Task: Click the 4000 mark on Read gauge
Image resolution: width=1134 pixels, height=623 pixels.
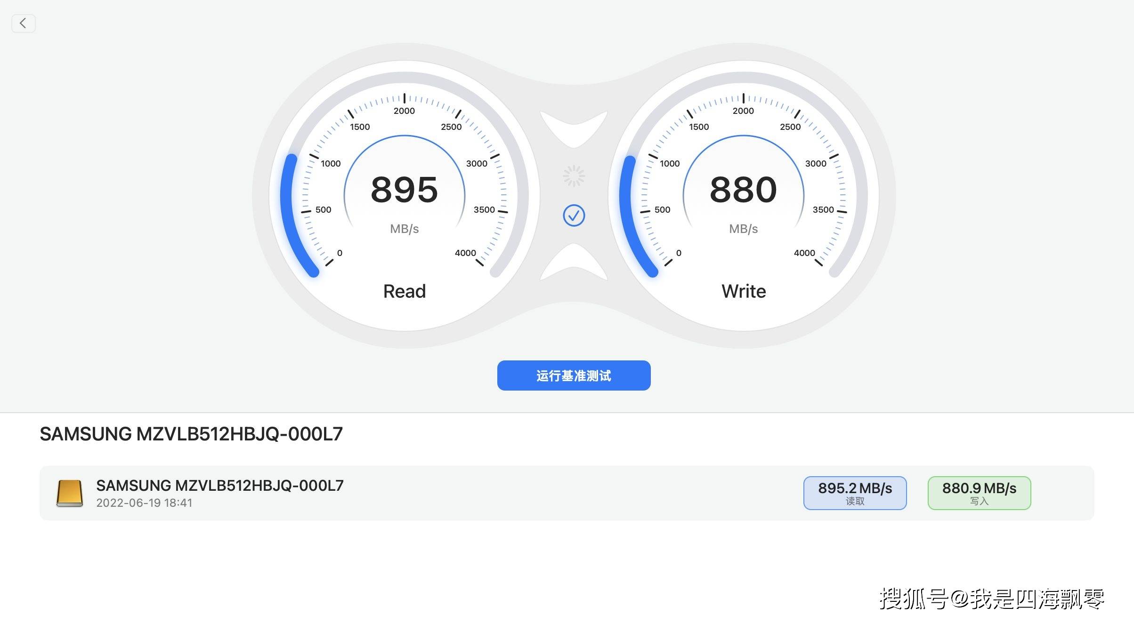Action: 465,253
